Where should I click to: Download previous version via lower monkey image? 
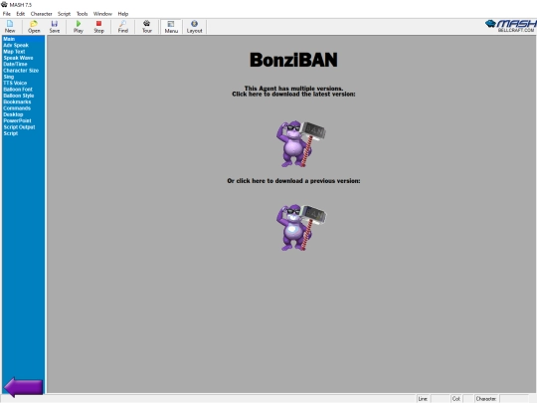pyautogui.click(x=300, y=227)
